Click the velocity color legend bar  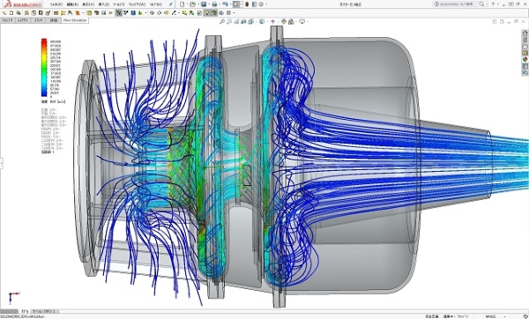44,68
